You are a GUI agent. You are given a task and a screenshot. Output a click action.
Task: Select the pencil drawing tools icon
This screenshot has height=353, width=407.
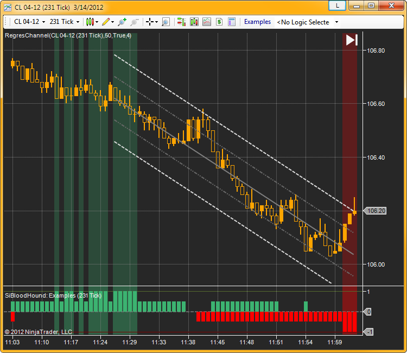(x=106, y=22)
